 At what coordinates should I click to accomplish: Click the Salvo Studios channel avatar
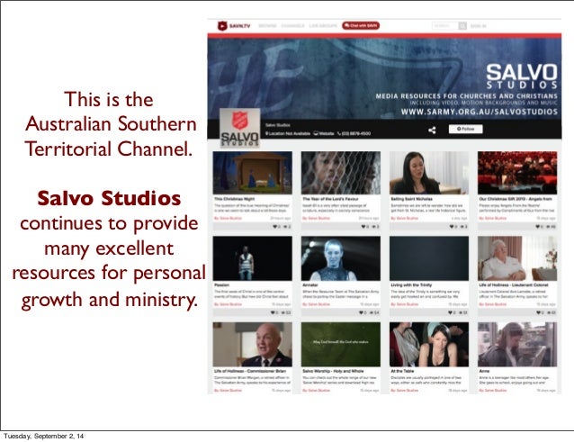coord(240,128)
